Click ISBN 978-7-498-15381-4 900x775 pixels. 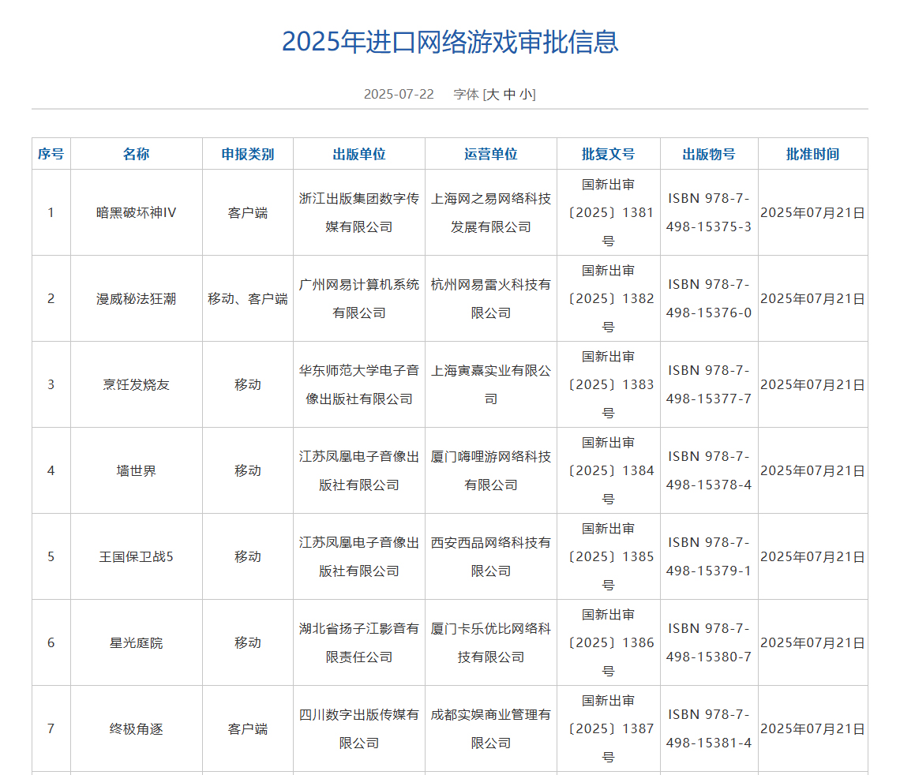(709, 729)
